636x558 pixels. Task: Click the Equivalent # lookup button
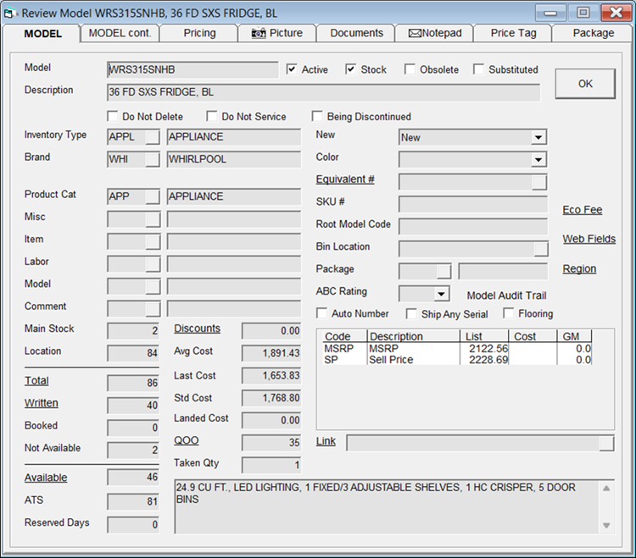(539, 181)
